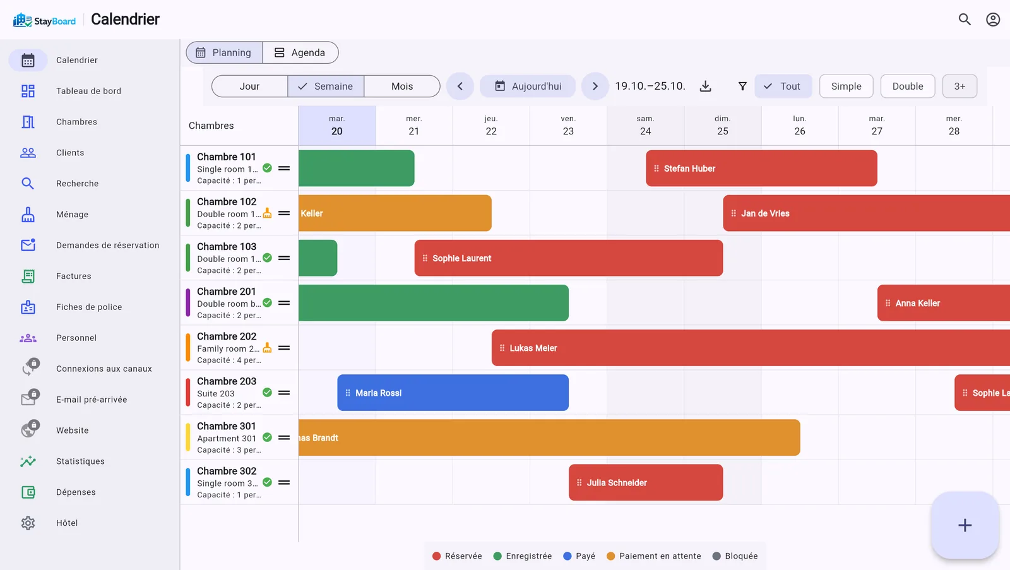Click clean status checkmark of Chambre 301
1010x570 pixels.
point(267,437)
